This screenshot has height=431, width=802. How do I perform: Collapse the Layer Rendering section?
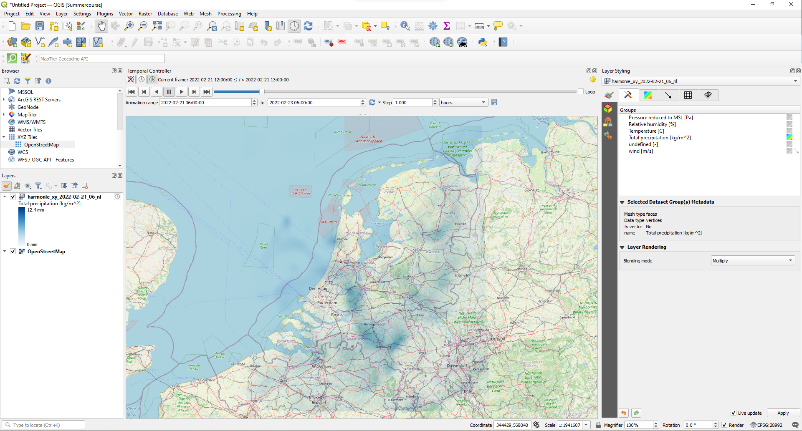click(x=622, y=247)
